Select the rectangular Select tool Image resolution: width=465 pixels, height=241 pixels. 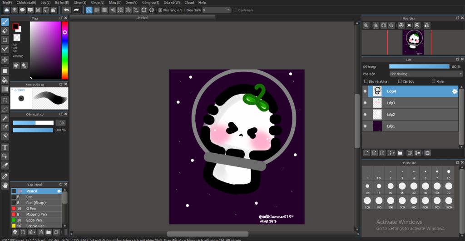5,100
